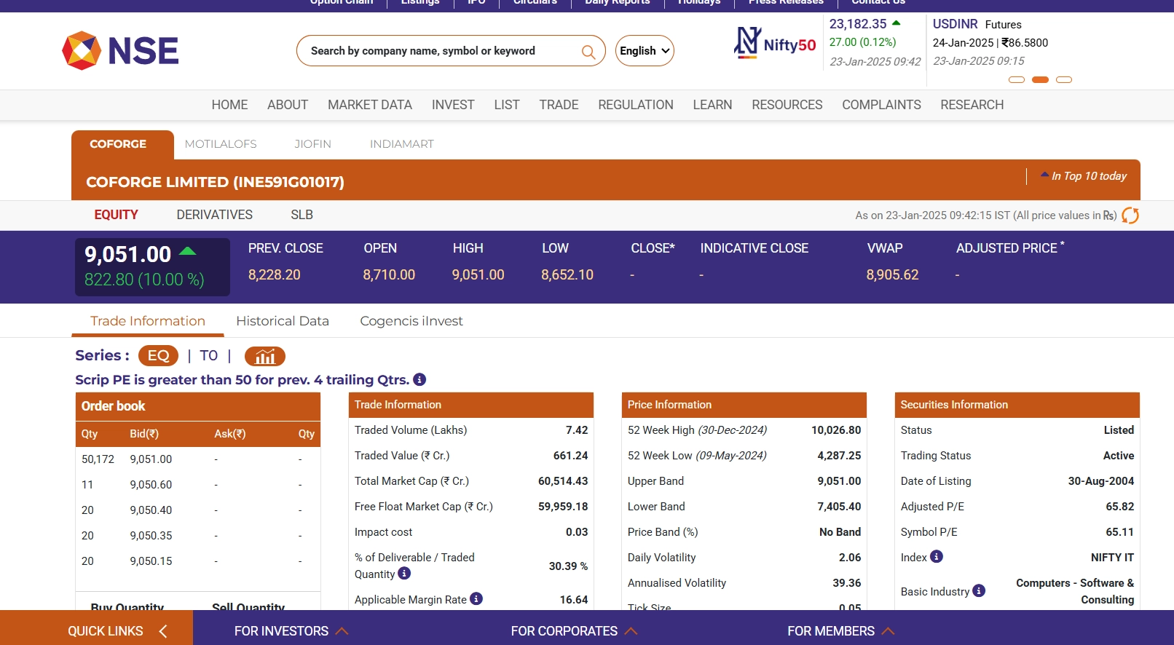
Task: Click info icon beside Applicable Margin Rate
Action: 476,598
